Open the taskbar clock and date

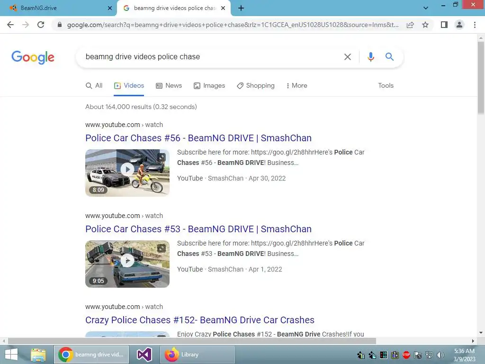(464, 355)
